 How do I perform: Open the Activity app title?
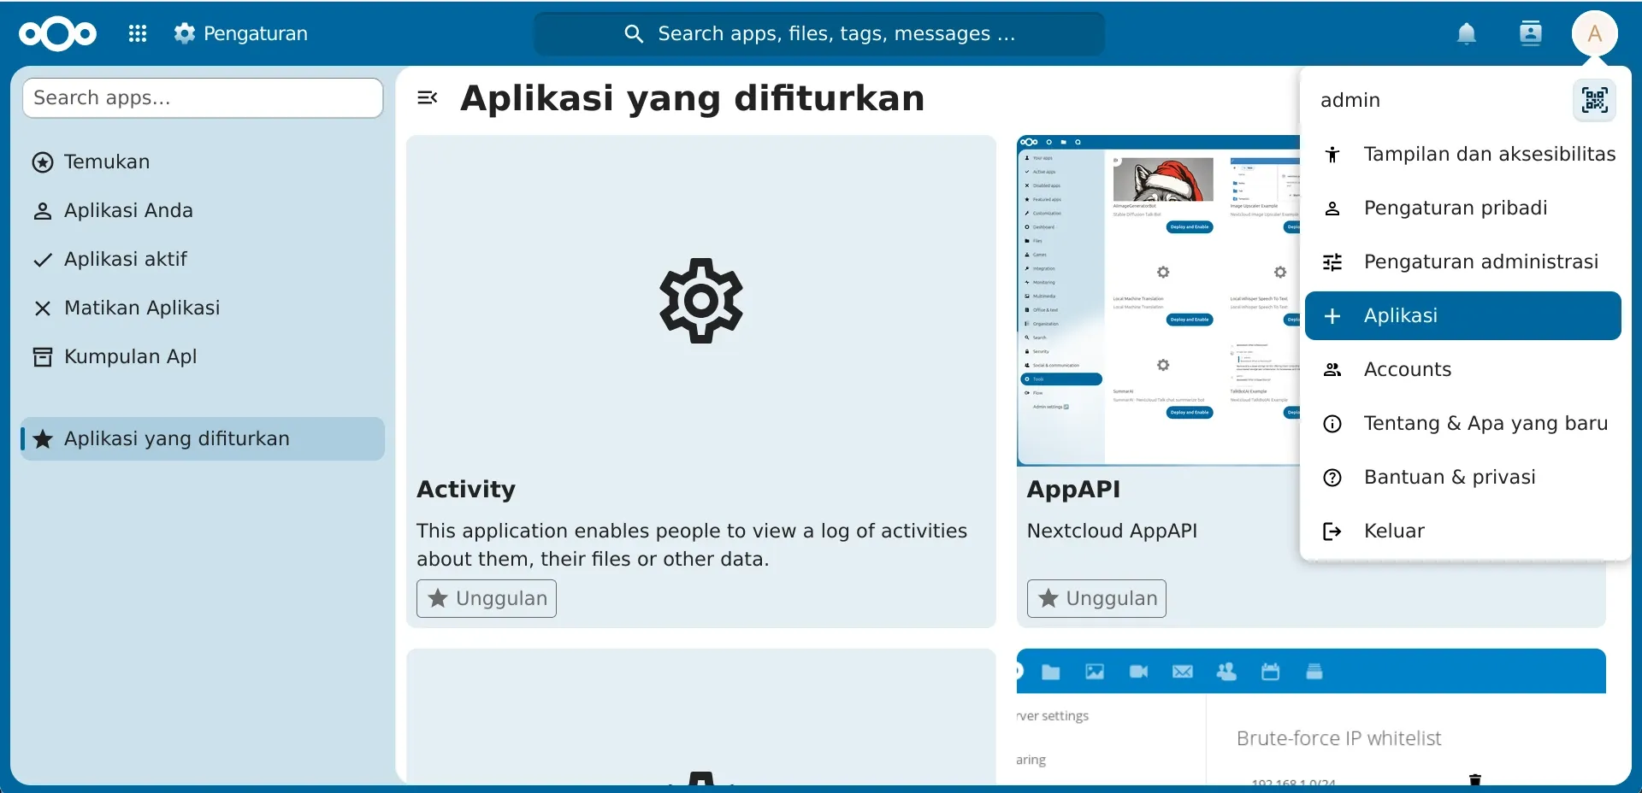[x=466, y=489]
